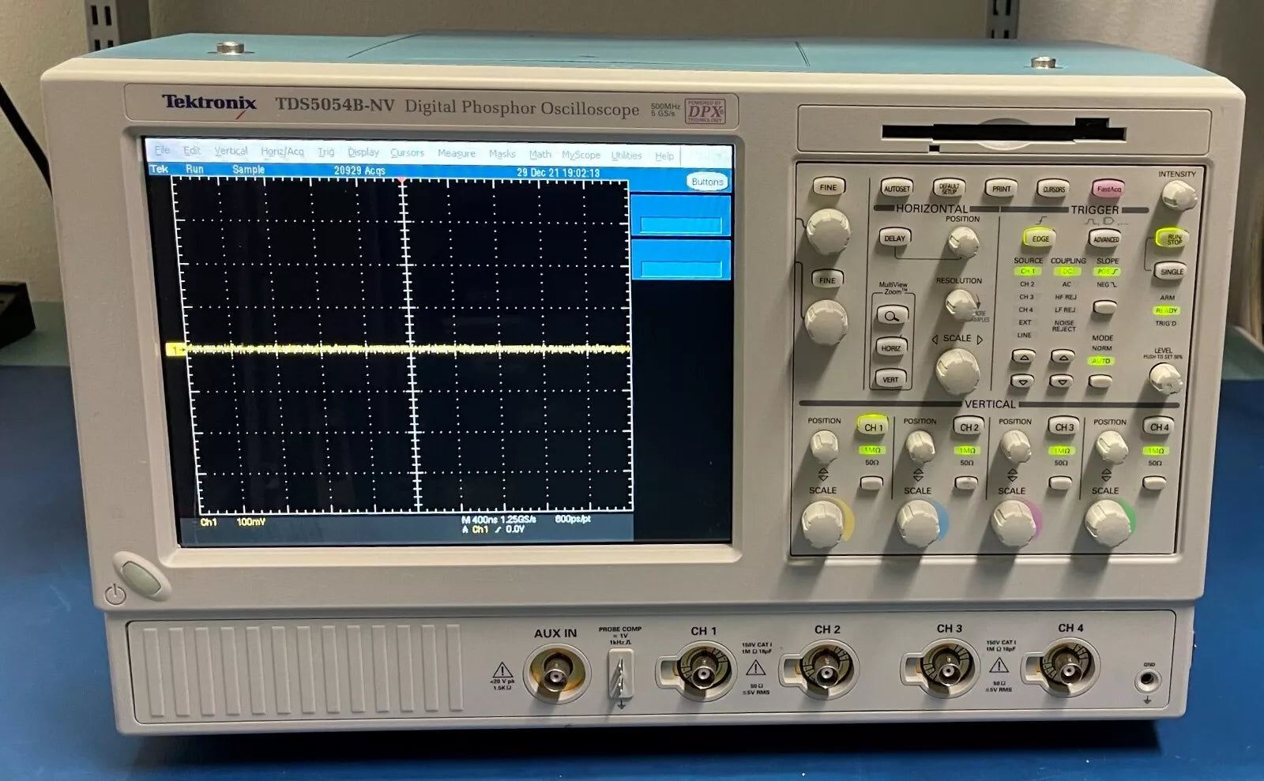The width and height of the screenshot is (1264, 781).
Task: Toggle the lit EDGE trigger button
Action: 1040,238
